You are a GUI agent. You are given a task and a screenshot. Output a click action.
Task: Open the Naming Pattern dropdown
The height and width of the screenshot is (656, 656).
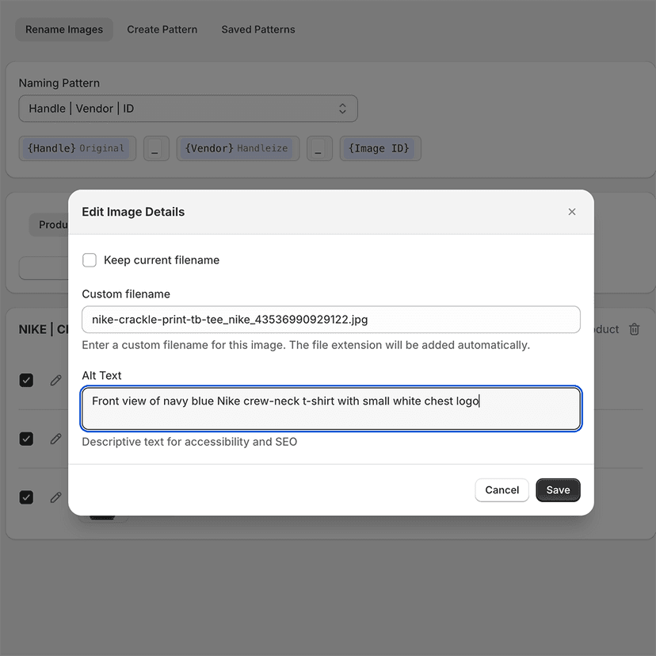(x=188, y=108)
